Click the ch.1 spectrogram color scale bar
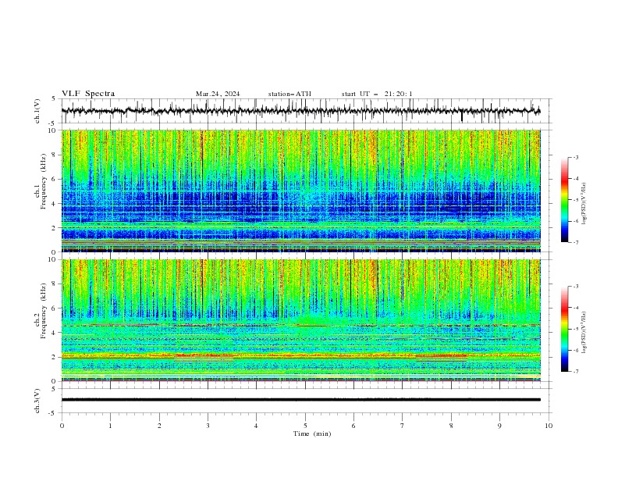The width and height of the screenshot is (618, 478). pyautogui.click(x=564, y=200)
